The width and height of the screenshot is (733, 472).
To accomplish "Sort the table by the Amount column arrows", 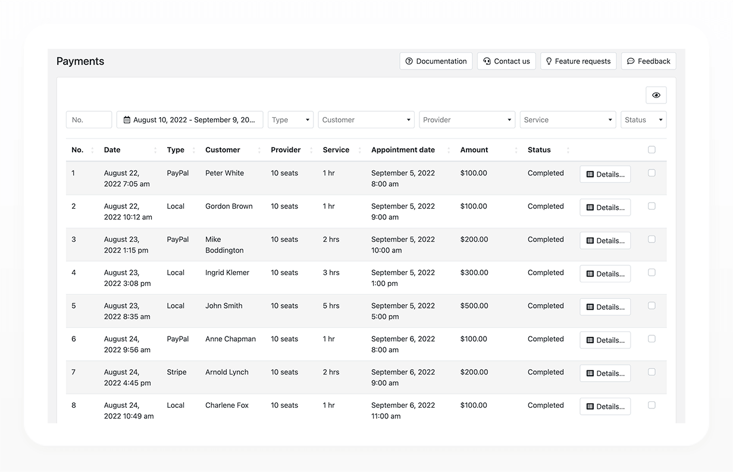I will tap(516, 150).
